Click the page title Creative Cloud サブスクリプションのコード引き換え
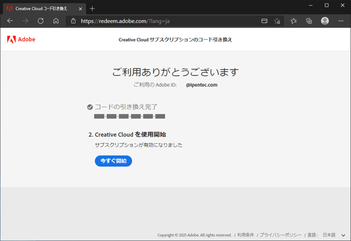This screenshot has height=241, width=351. click(x=175, y=40)
